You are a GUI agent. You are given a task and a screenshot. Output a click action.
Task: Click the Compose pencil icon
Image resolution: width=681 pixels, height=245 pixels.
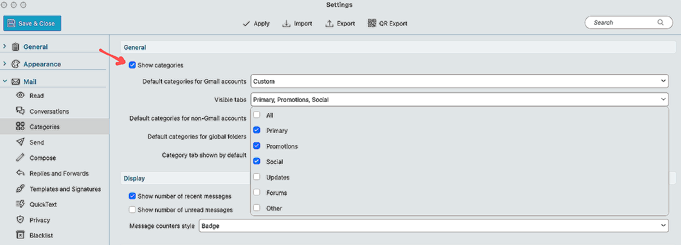(20, 158)
